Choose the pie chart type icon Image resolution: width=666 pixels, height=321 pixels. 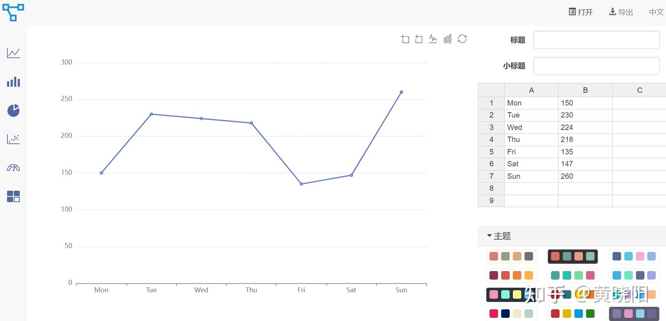coord(13,111)
